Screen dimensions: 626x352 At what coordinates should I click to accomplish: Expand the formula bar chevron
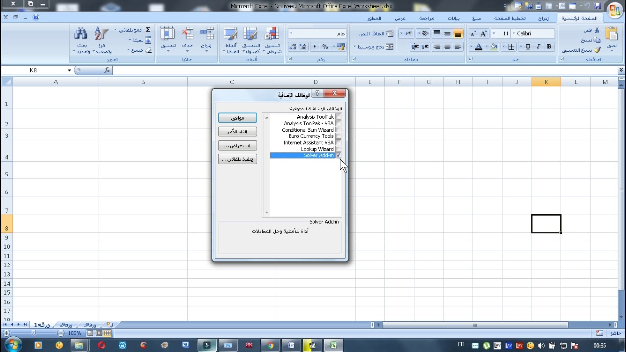621,70
